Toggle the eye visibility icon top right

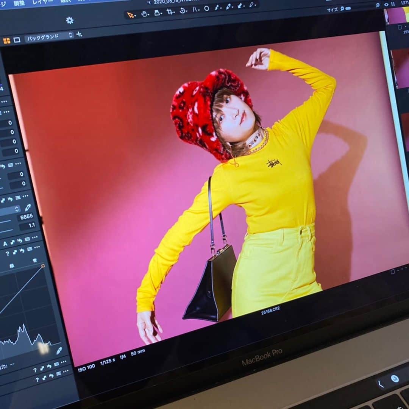click(386, 5)
